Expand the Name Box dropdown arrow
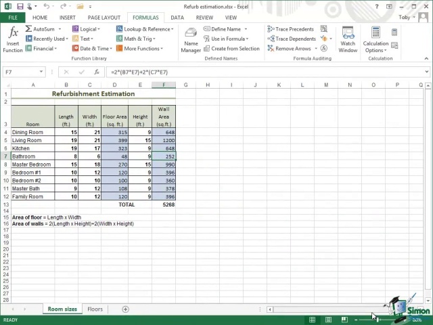 [41, 72]
